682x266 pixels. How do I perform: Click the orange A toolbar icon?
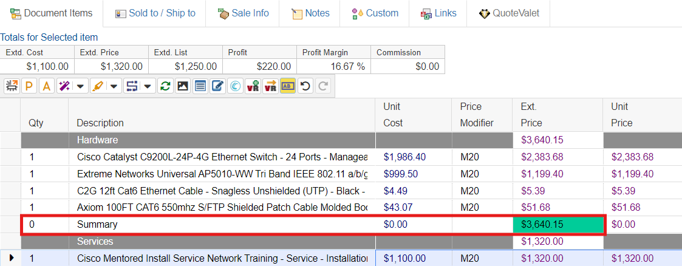point(46,86)
